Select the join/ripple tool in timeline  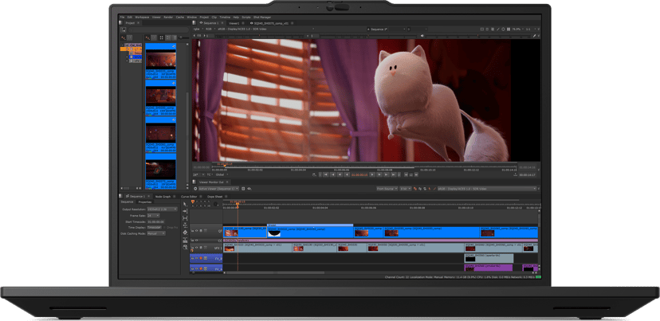click(x=185, y=240)
